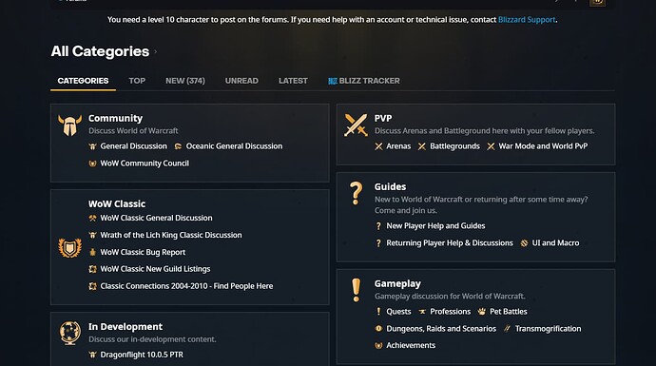Click the icon beside General Discussion
656x366 pixels.
(x=92, y=146)
